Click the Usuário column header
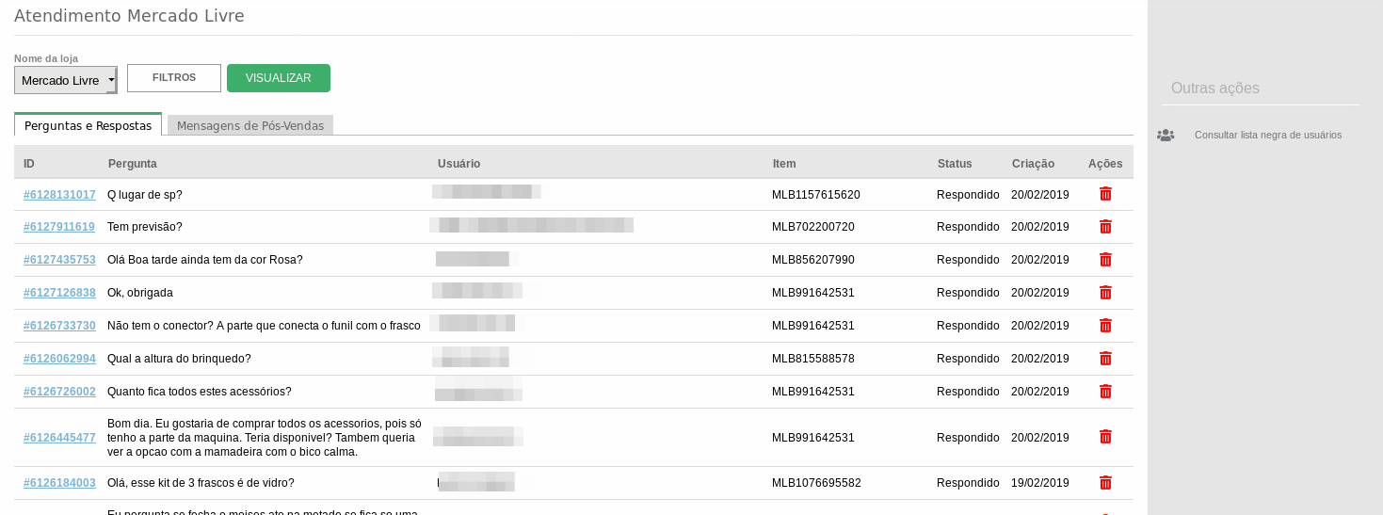Screen dimensions: 1383x515 point(459,164)
